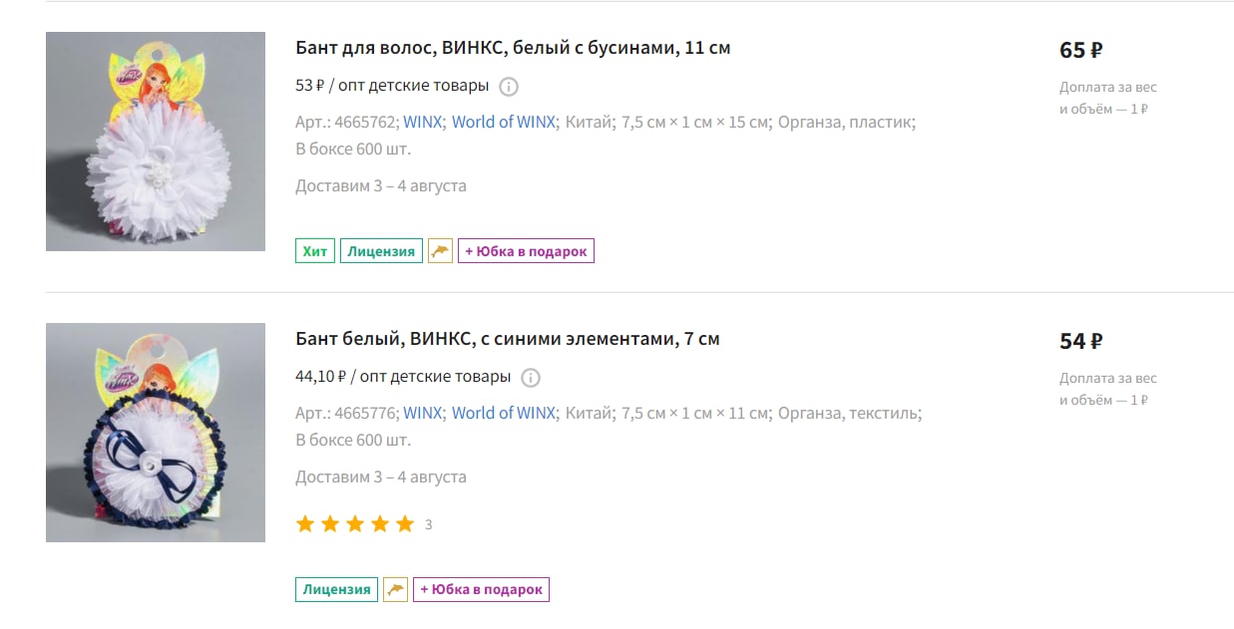Click info icon next to 53 ₽ wholesale price
This screenshot has width=1234, height=629.
point(509,86)
